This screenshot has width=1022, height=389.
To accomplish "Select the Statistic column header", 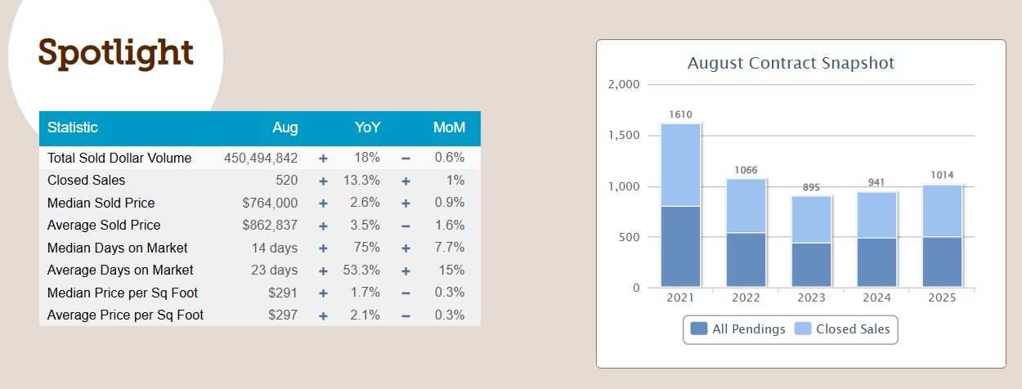I will tap(73, 127).
